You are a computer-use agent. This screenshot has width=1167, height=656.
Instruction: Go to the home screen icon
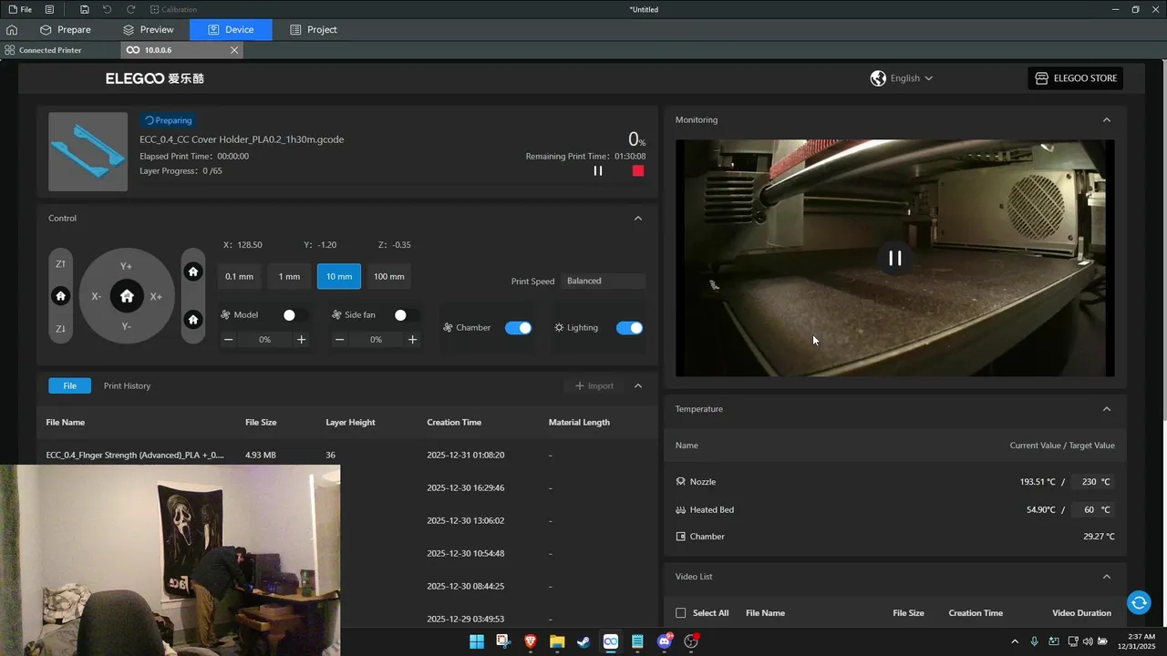tap(12, 29)
